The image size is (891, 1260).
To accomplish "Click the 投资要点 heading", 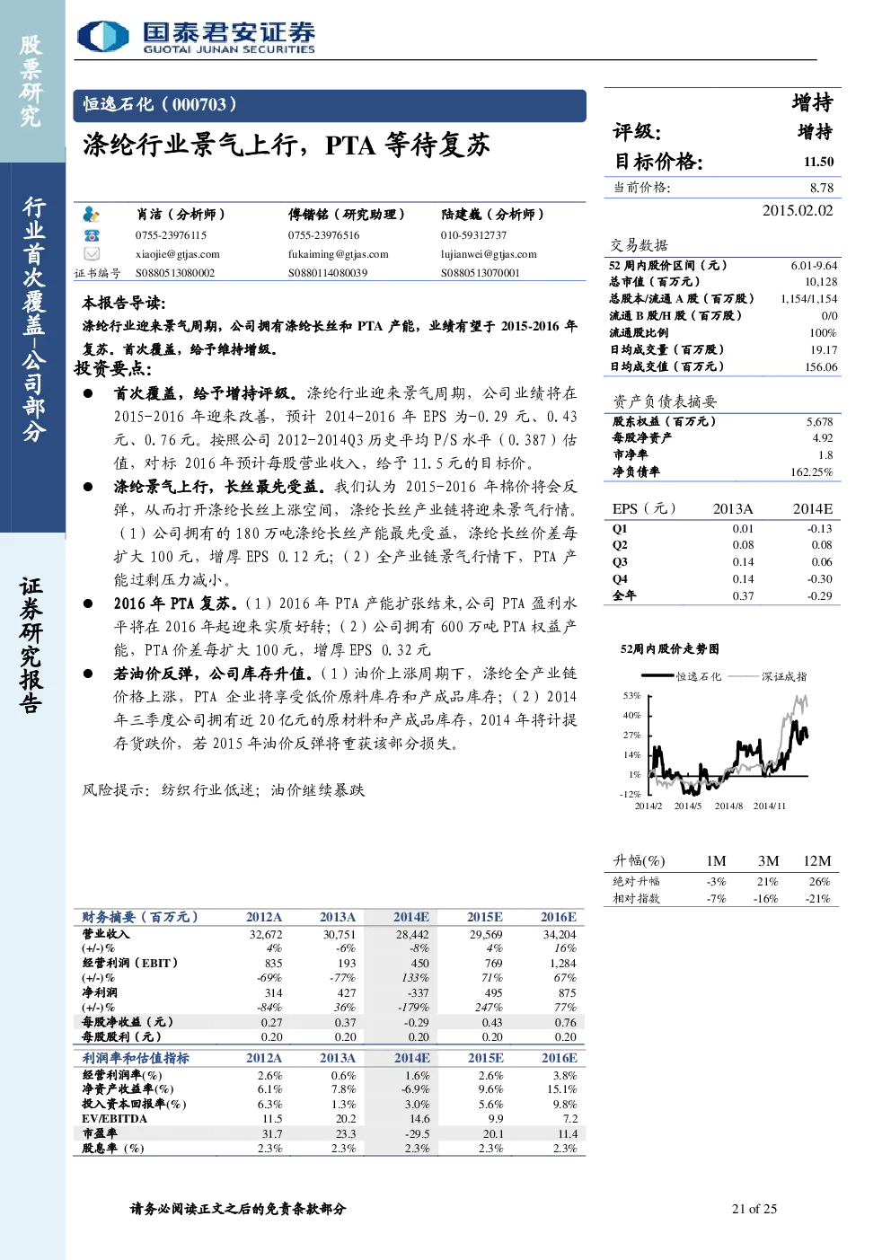I will (x=112, y=369).
